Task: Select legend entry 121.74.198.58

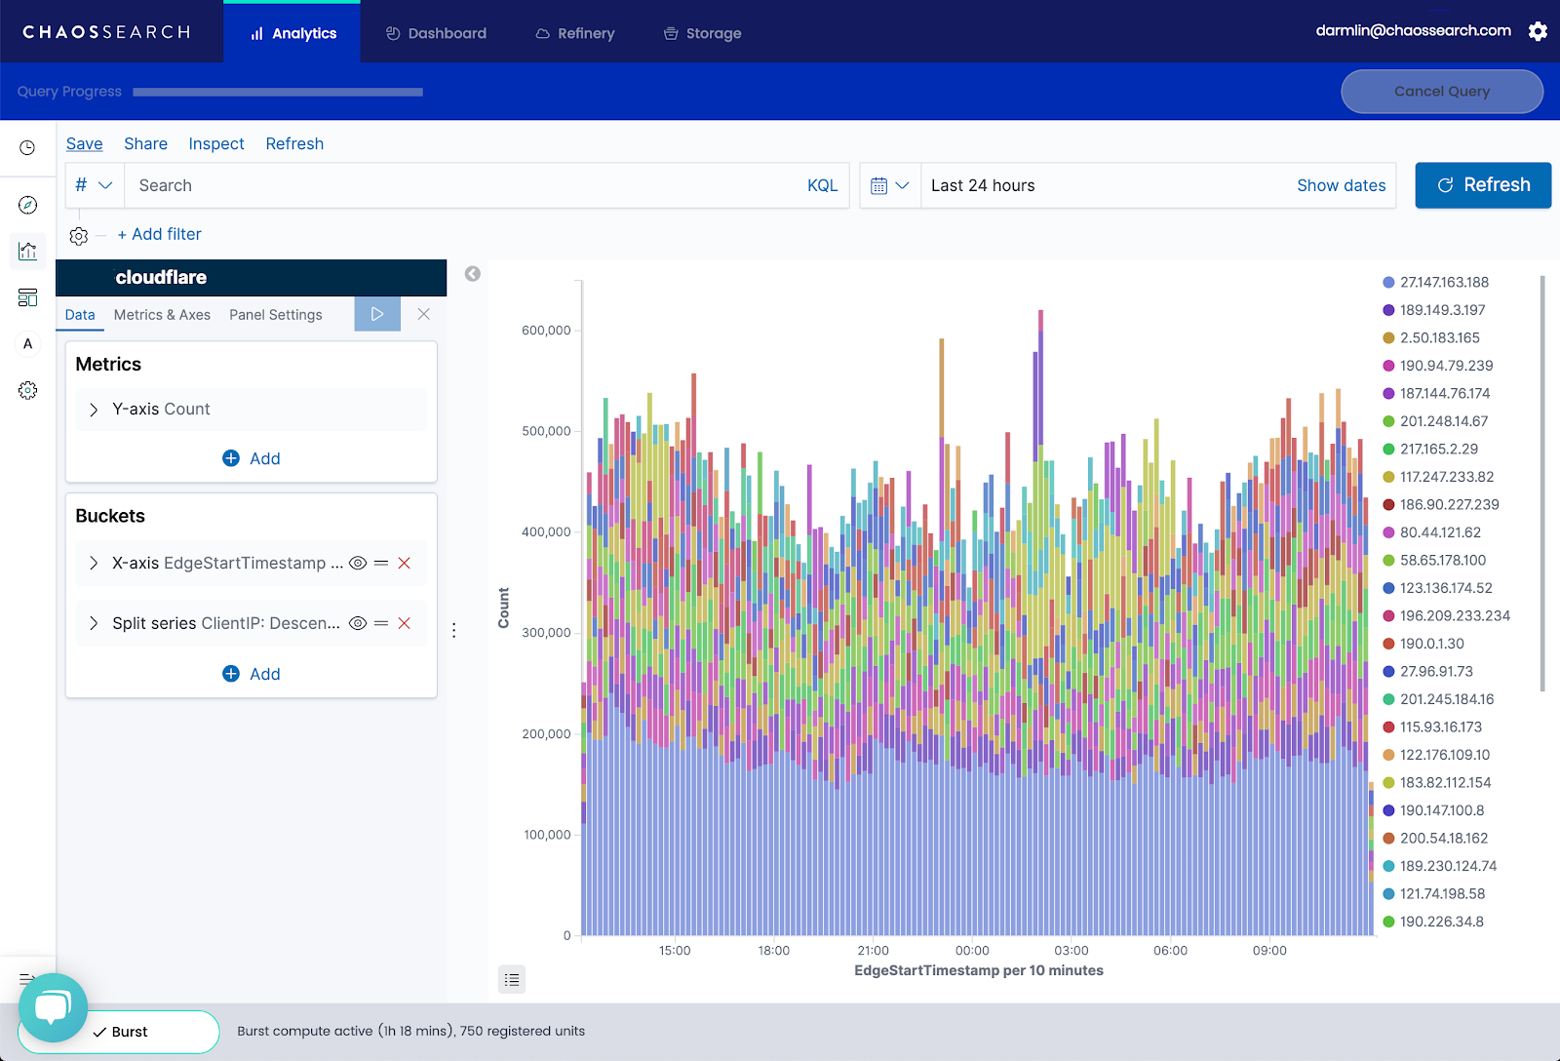Action: (x=1434, y=893)
